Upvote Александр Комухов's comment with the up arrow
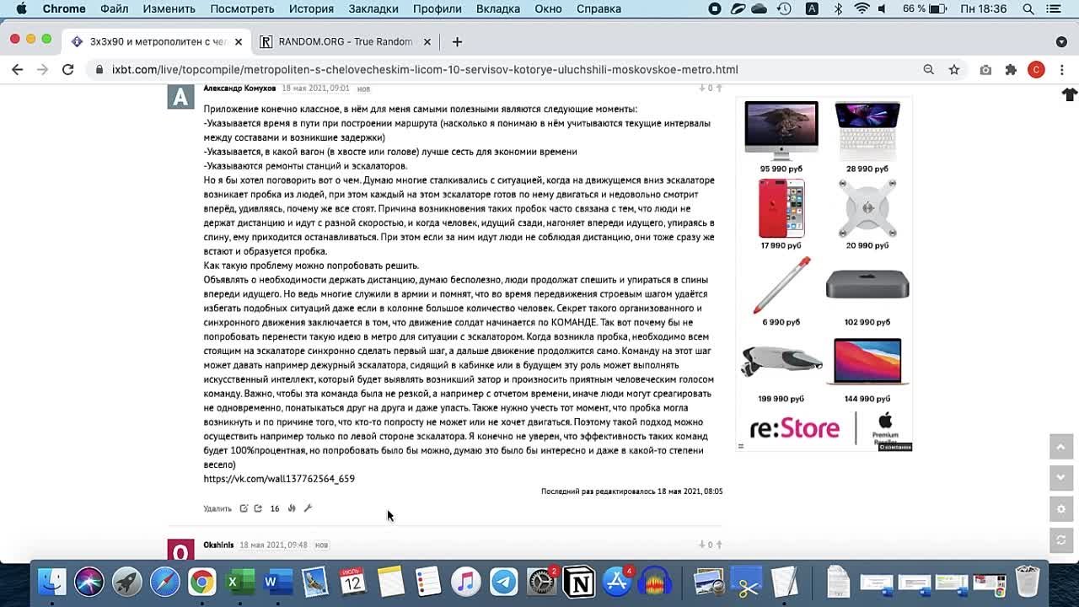The height and width of the screenshot is (607, 1079). coord(719,88)
